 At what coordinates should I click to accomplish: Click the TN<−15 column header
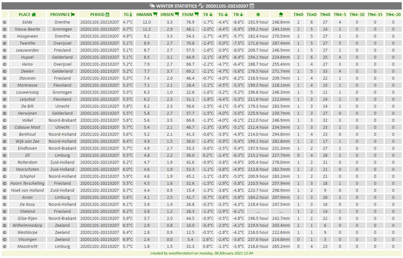[x=375, y=14]
